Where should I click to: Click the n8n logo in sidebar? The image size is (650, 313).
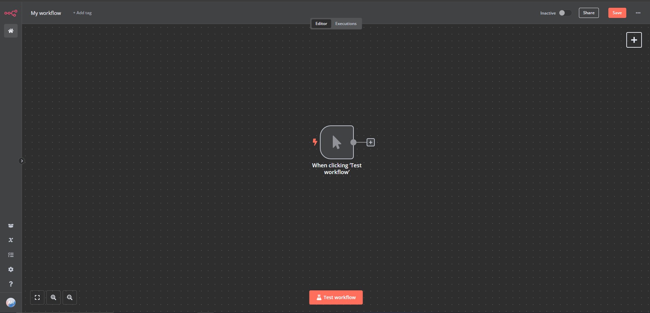pos(10,13)
